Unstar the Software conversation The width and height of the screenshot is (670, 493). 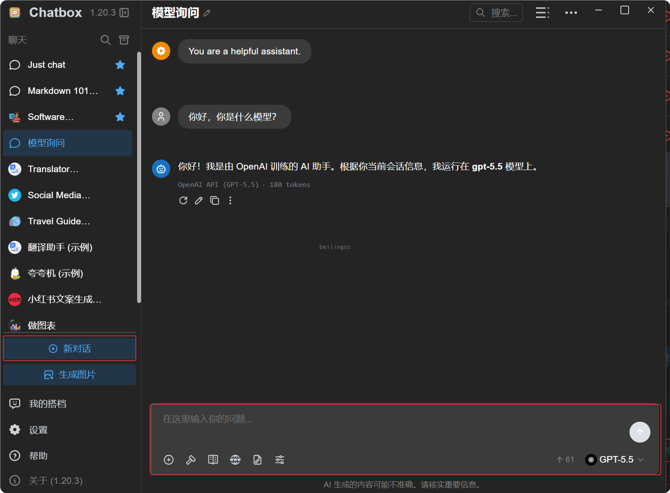coord(120,117)
